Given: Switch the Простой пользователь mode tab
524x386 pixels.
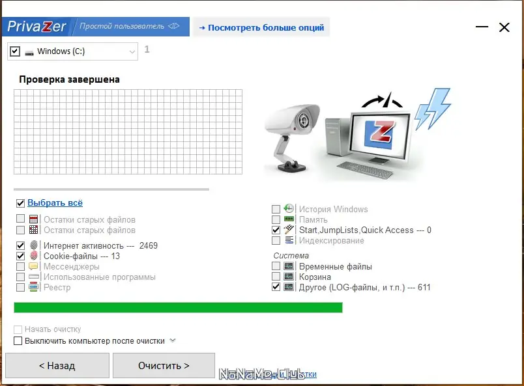Looking at the screenshot, I should tap(130, 27).
